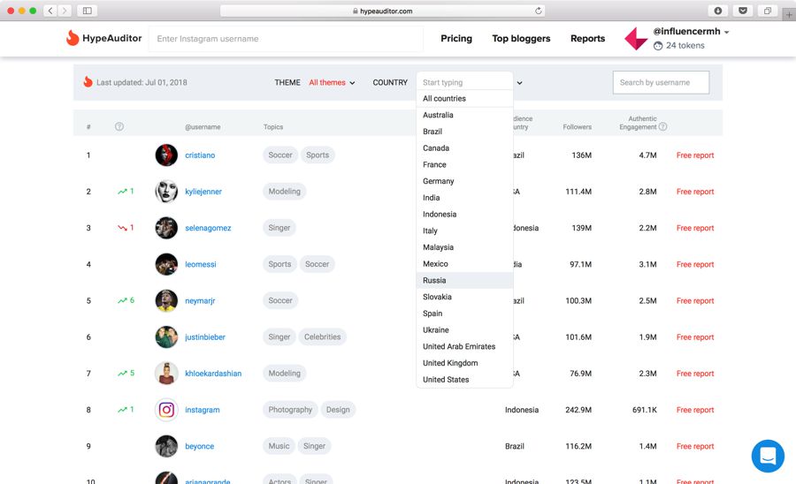Choose Australia from the country list

click(x=464, y=115)
